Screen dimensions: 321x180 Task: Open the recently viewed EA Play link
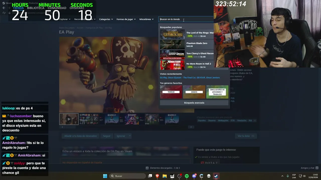point(164,78)
